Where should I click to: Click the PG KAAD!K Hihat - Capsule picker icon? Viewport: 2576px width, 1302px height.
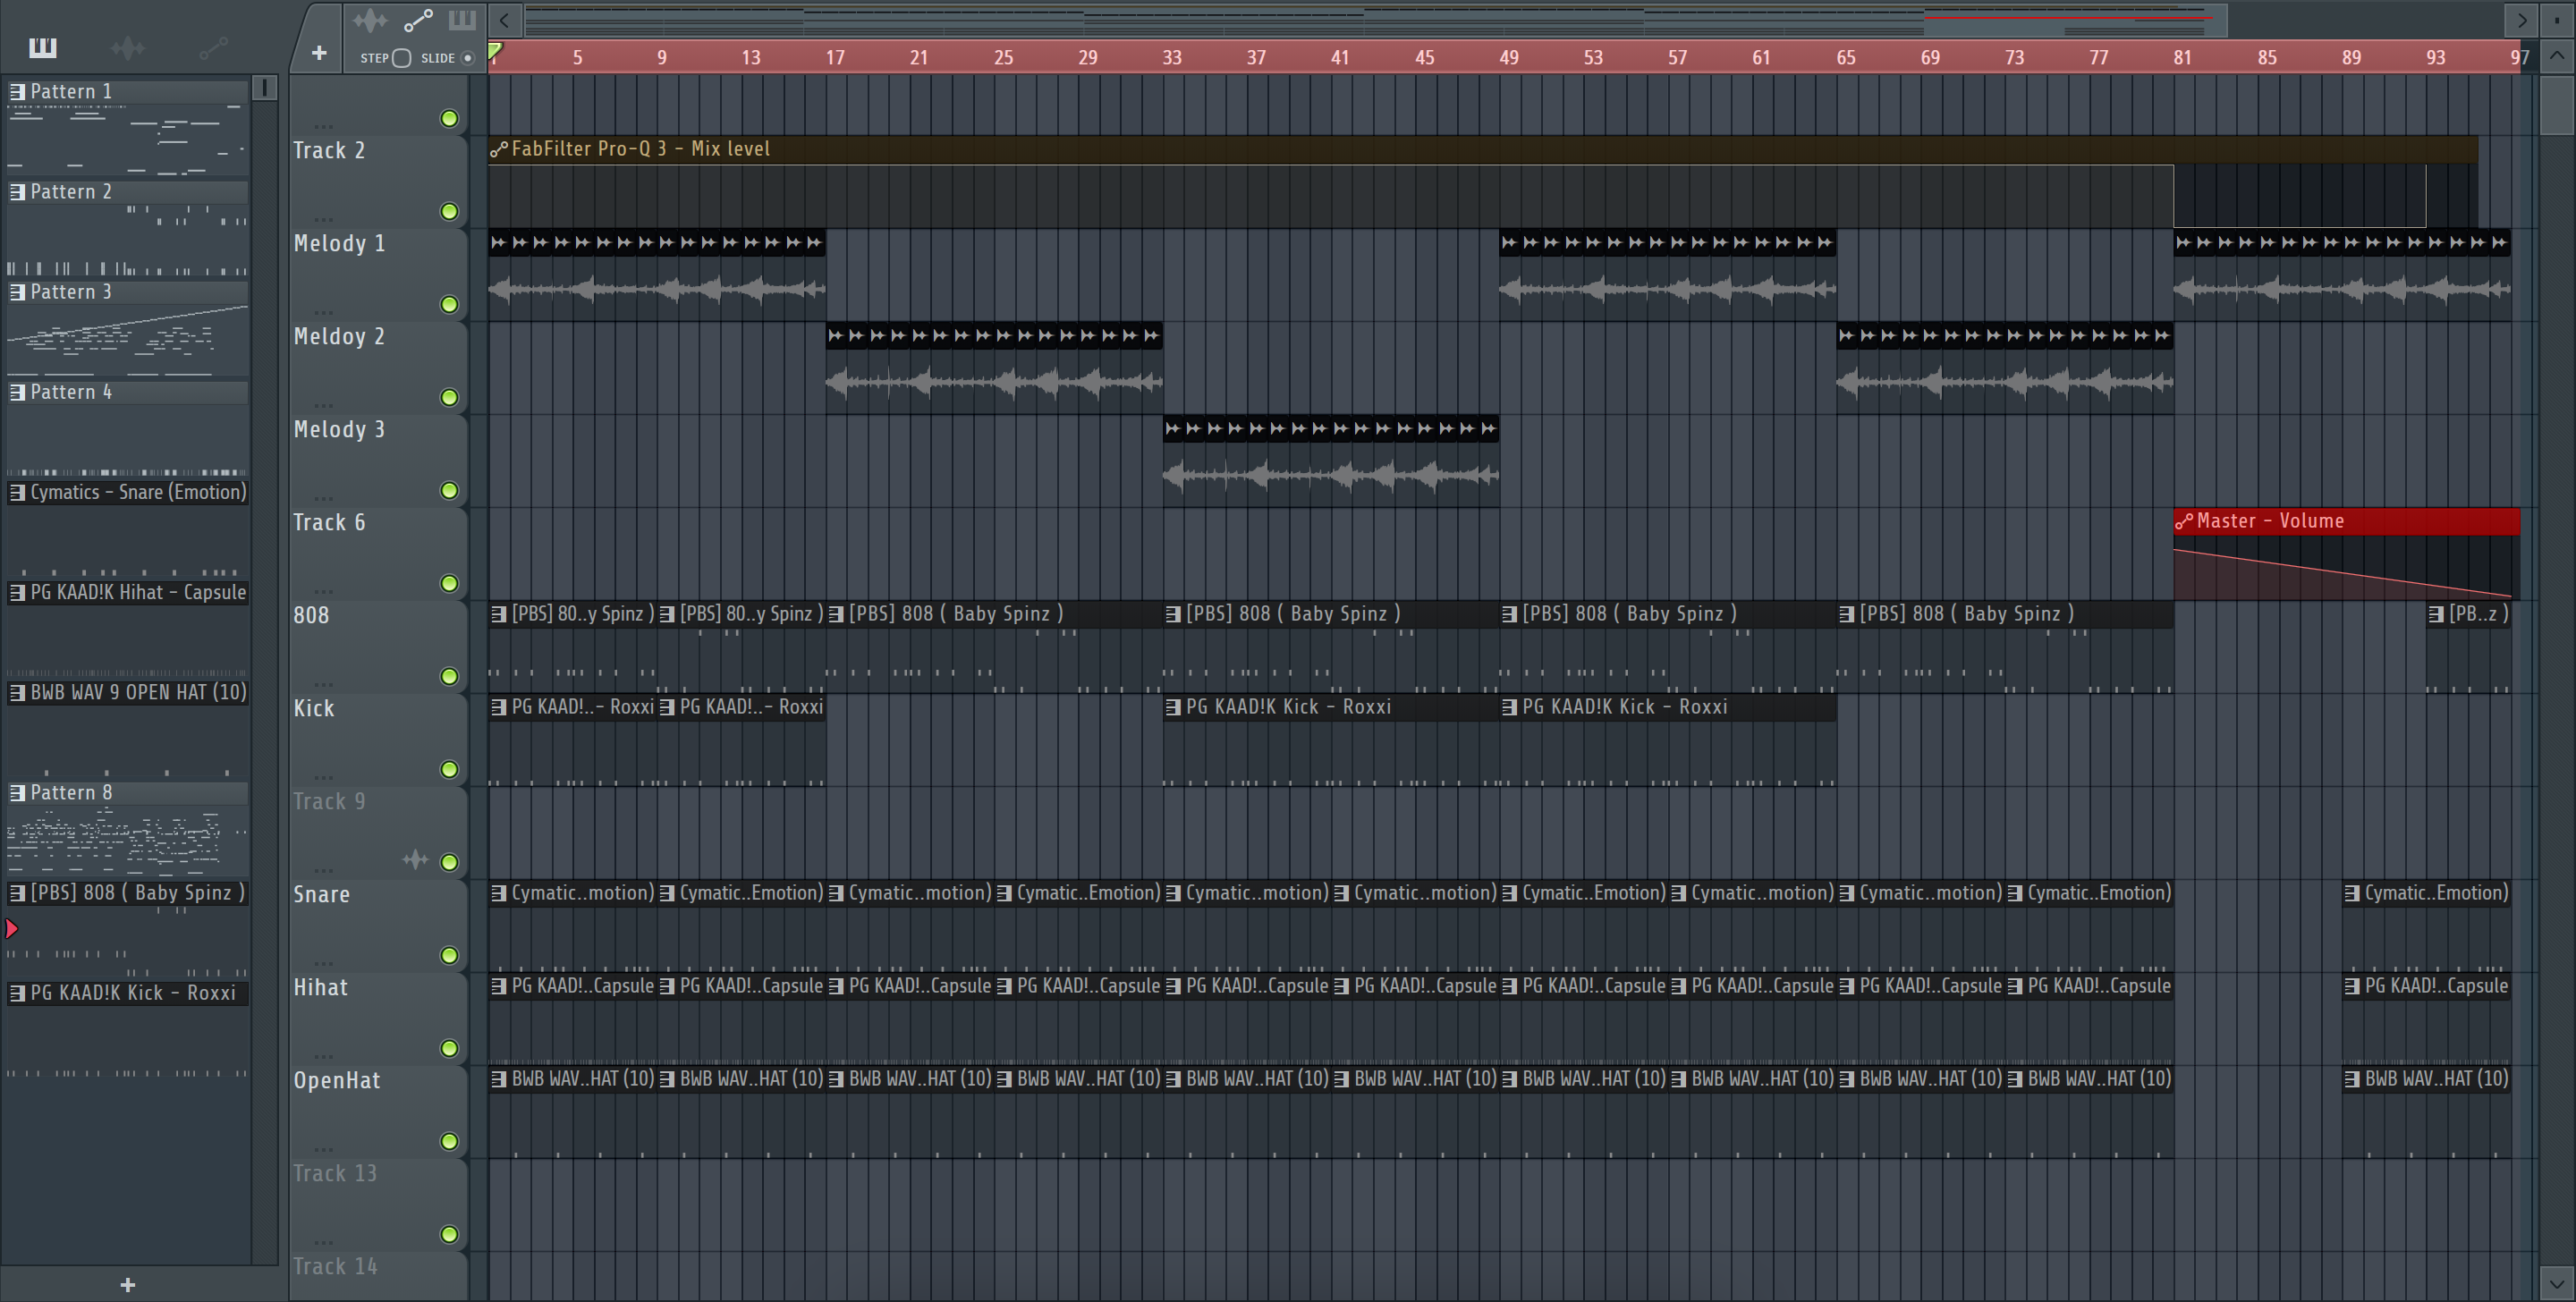pyautogui.click(x=17, y=592)
